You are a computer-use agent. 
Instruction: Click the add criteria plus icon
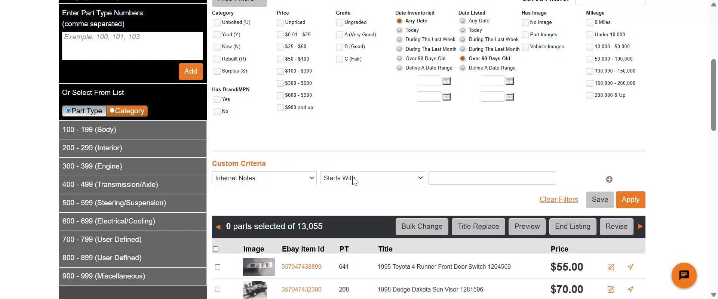(x=609, y=179)
